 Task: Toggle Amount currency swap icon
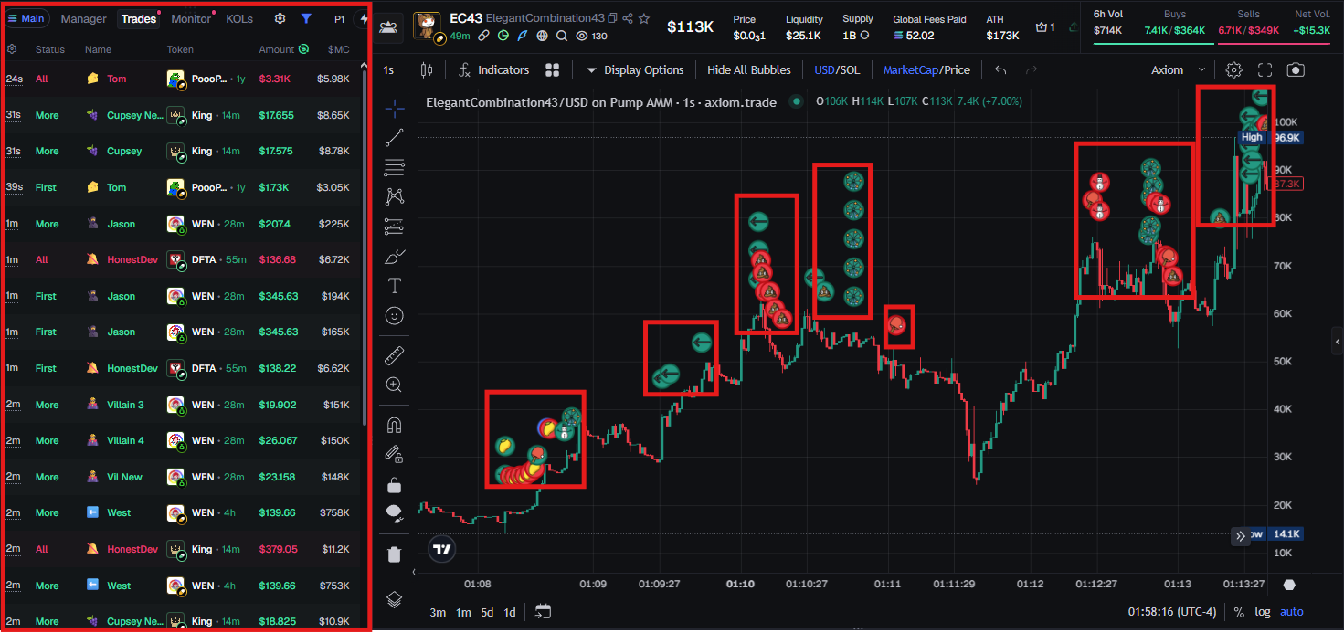[303, 49]
